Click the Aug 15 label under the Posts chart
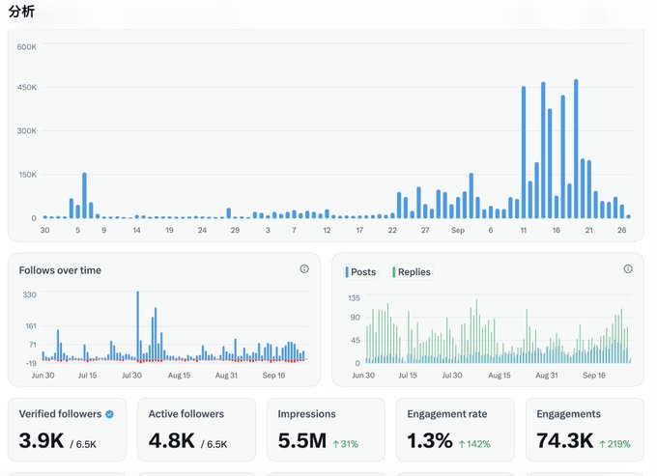This screenshot has height=476, width=657. point(500,376)
